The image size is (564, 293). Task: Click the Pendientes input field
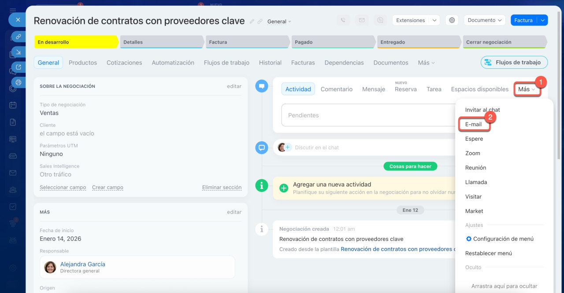pyautogui.click(x=368, y=115)
